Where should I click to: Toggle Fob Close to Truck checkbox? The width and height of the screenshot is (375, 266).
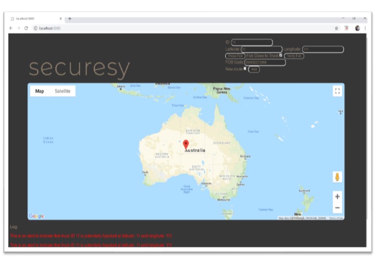(281, 55)
